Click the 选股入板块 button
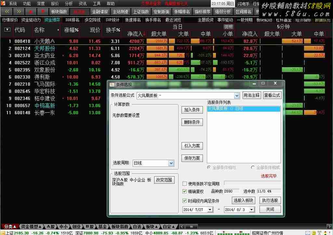This screenshot has width=333, height=235. (243, 200)
